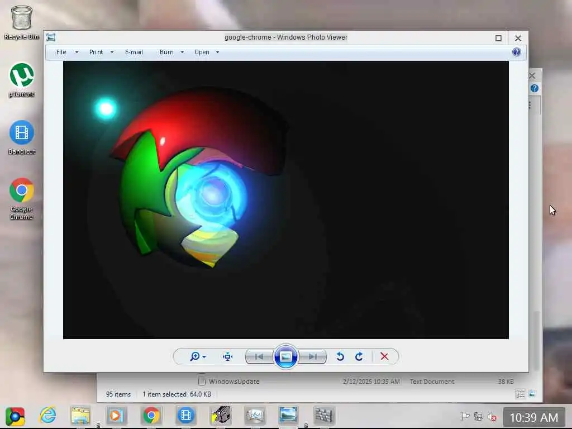Delete the photo with the red X
Viewport: 572px width, 429px height.
pyautogui.click(x=384, y=356)
